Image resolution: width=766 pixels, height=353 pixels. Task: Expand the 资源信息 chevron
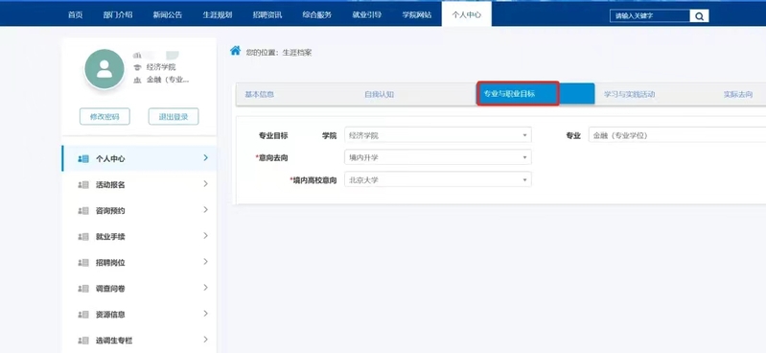206,313
